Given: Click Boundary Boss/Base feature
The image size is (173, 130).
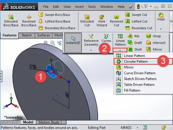Looking at the screenshot, I should (57, 28).
